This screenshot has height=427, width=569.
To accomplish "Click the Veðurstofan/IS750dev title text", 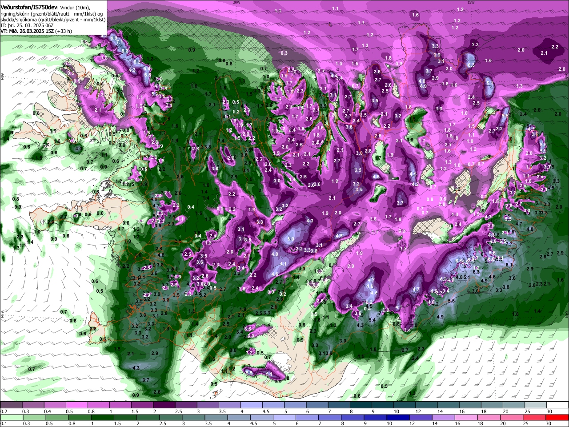I will tap(29, 8).
